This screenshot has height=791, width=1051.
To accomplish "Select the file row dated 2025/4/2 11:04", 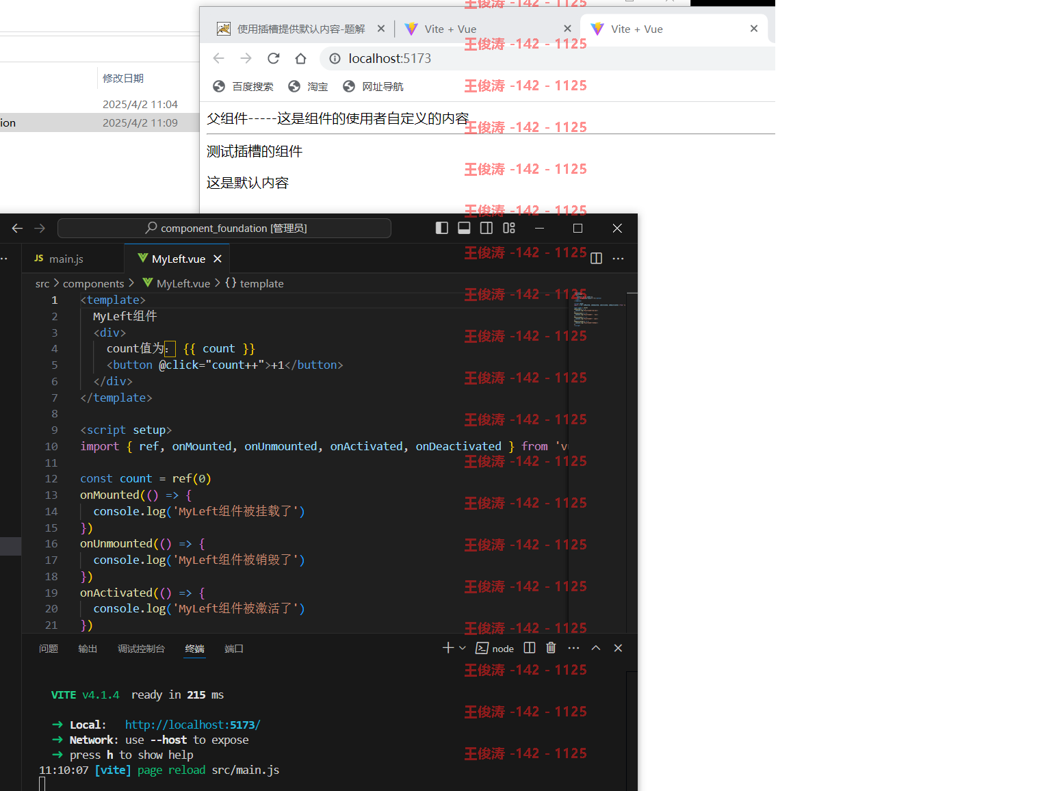I will 99,105.
